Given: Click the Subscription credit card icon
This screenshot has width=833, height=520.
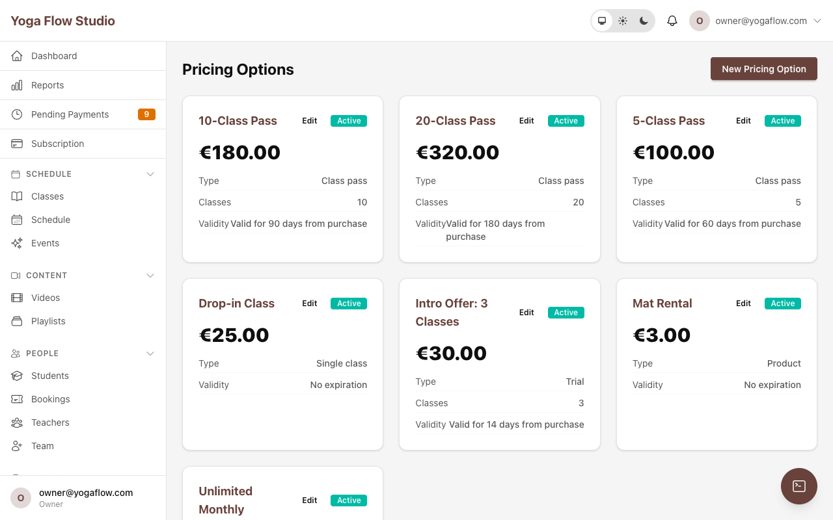Looking at the screenshot, I should 17,144.
